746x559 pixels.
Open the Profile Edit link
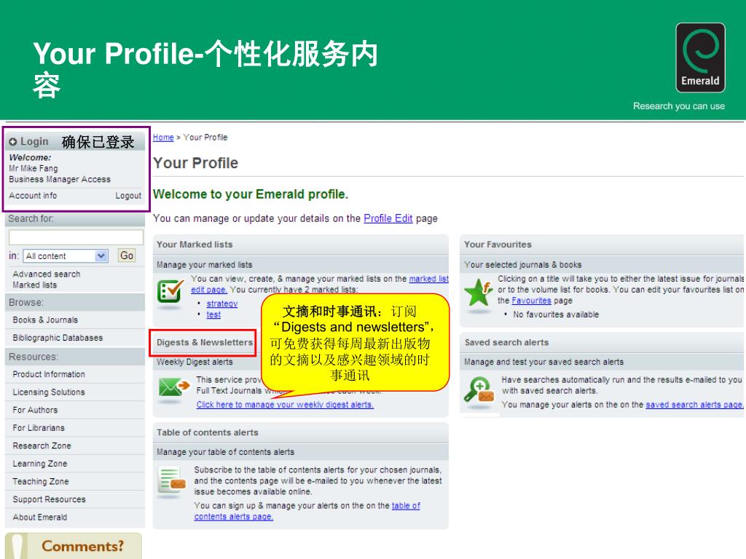click(388, 218)
